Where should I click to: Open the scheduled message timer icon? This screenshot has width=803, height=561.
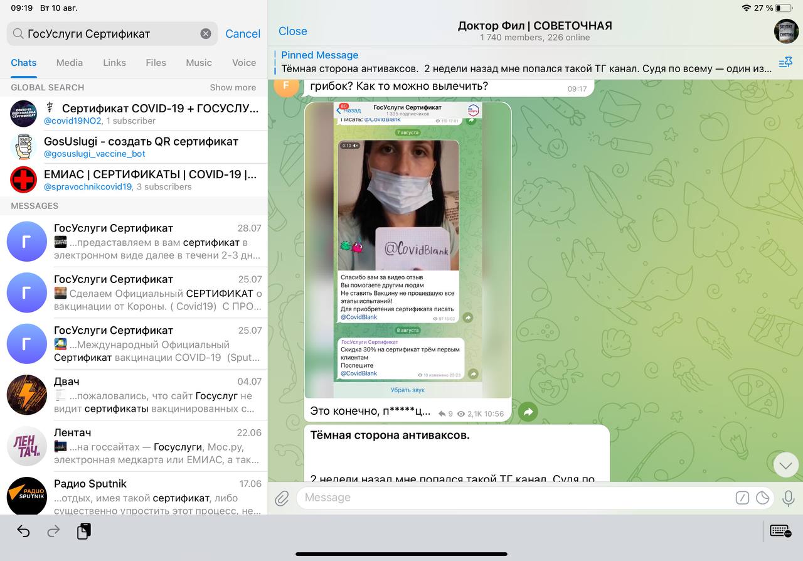(763, 498)
